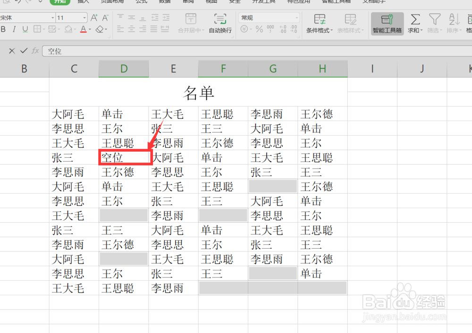Open the fx insert function dialog
Viewport: 472px width, 333px height.
[x=35, y=51]
